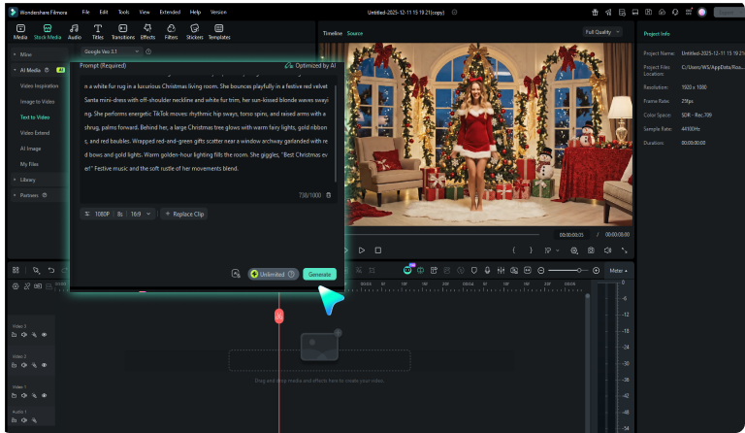Open the Effects tool
The height and width of the screenshot is (433, 745).
(147, 31)
